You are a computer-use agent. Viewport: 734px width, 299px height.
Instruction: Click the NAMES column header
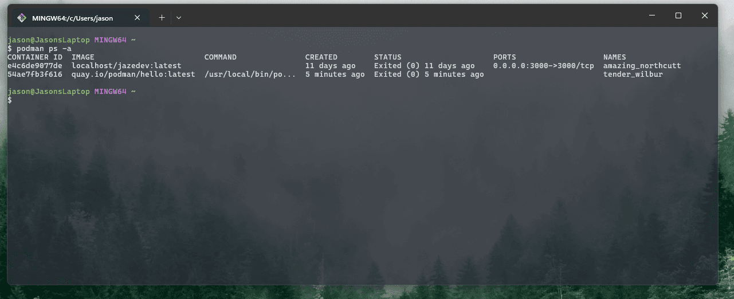(615, 57)
